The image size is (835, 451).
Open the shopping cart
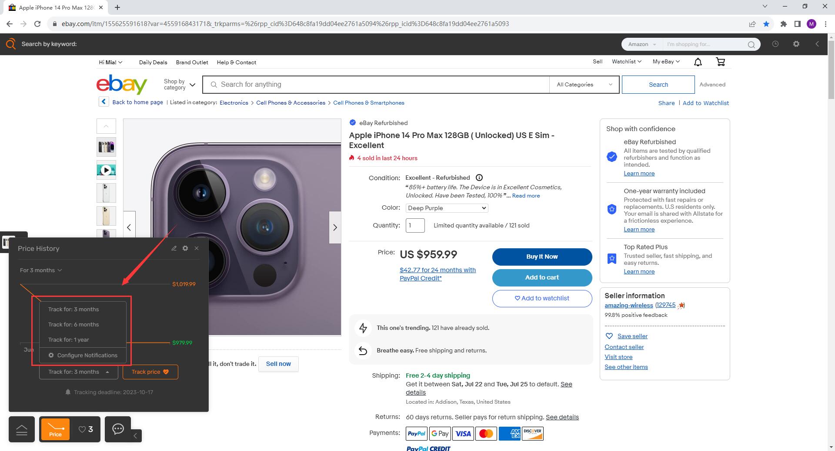click(720, 62)
